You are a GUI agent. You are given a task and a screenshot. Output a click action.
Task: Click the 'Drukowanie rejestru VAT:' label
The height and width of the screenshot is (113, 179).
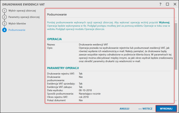click(61, 74)
